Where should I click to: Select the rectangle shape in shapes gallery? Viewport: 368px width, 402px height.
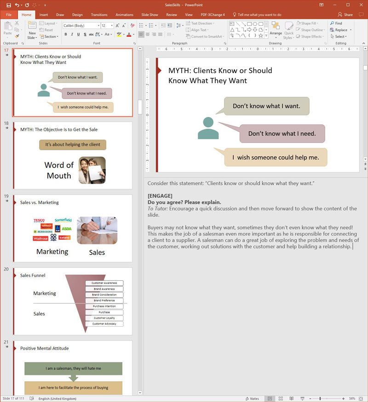[x=249, y=24]
